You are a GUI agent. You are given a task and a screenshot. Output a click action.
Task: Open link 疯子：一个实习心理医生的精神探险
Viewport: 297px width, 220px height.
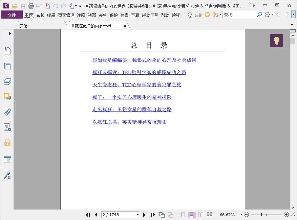pos(132,97)
